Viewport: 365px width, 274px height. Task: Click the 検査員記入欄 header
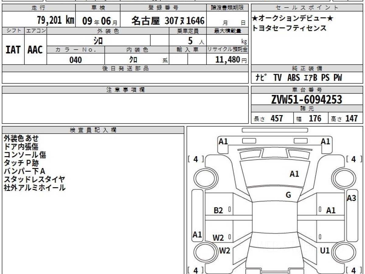93,130
